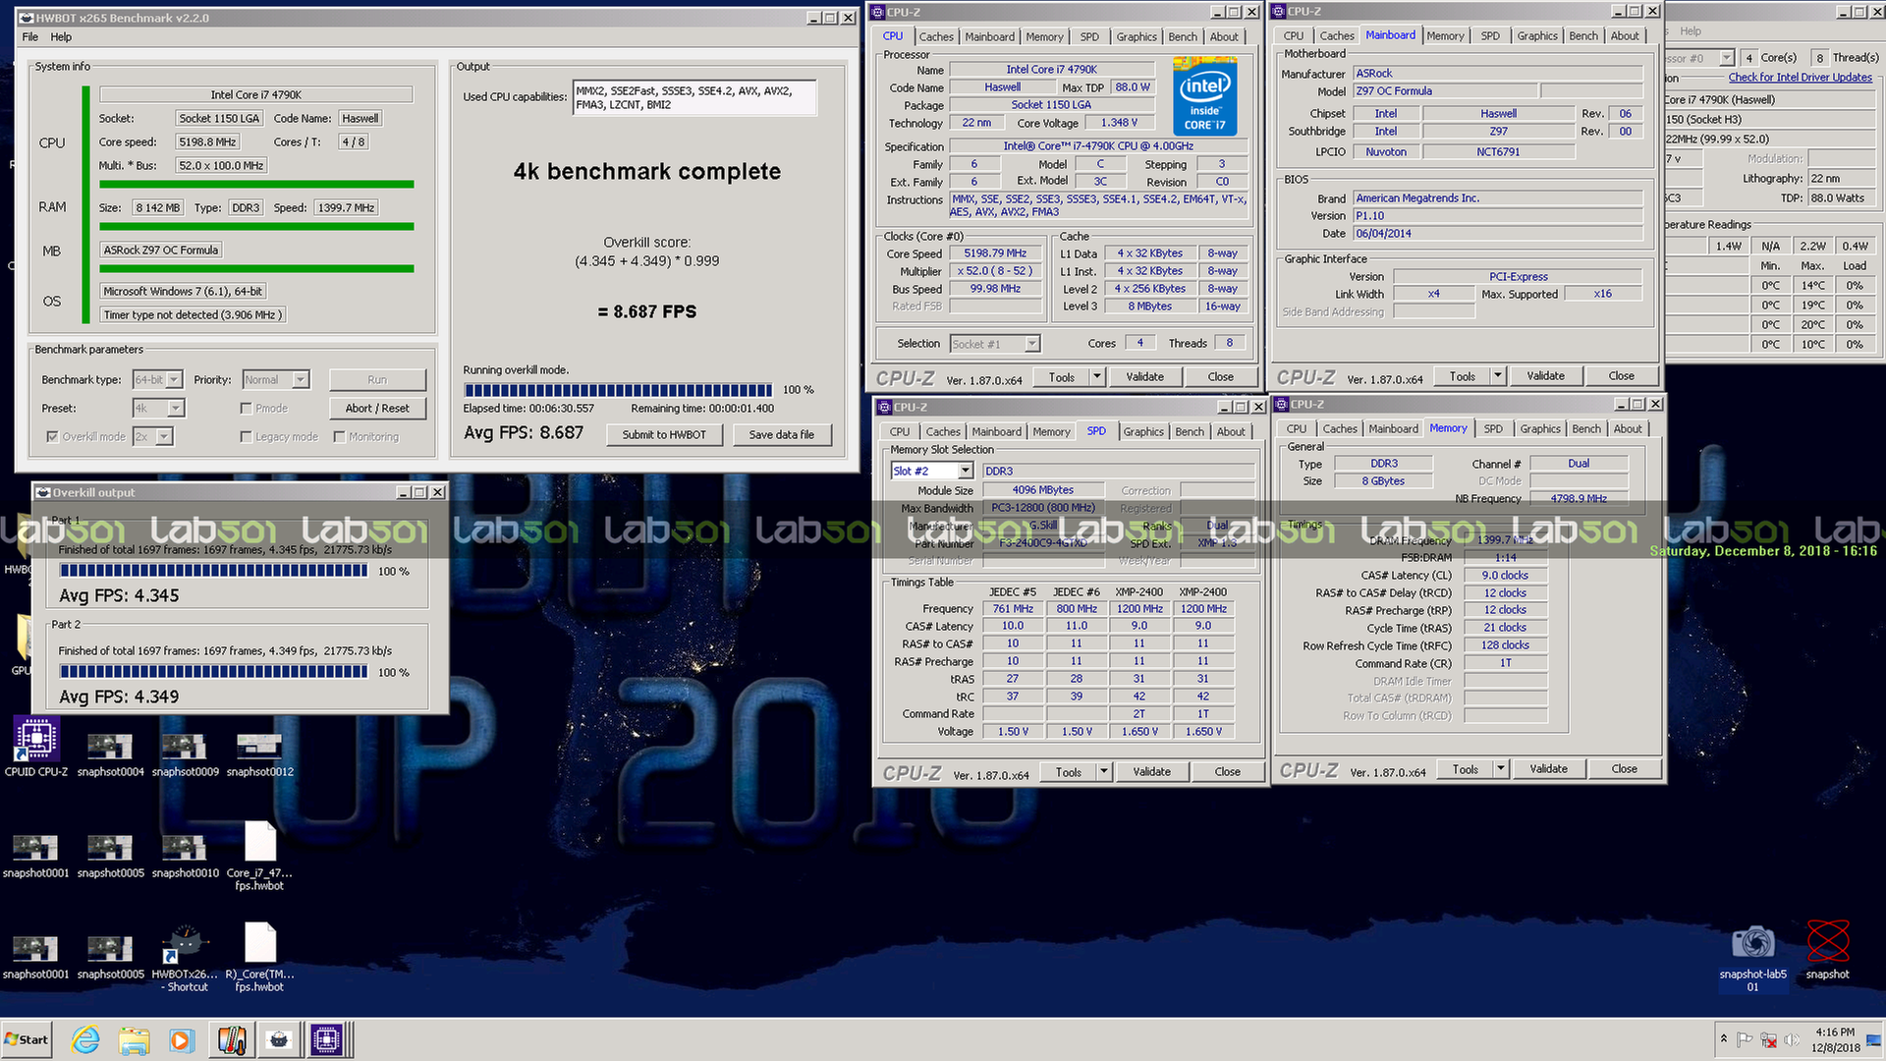Image resolution: width=1886 pixels, height=1061 pixels.
Task: Switch to About tab in Memory CPU-Z window
Action: point(1628,428)
